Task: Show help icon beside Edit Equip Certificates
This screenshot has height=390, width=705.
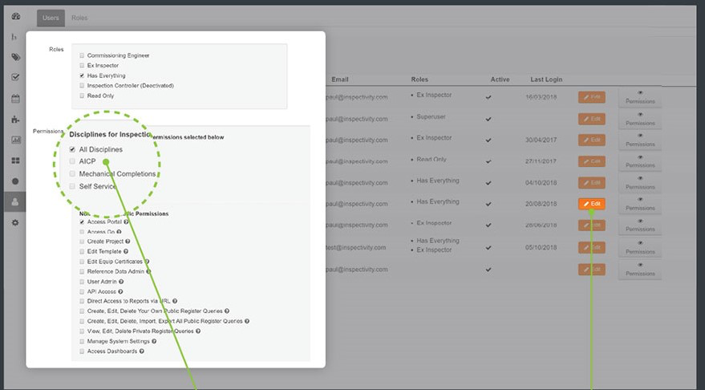Action: pyautogui.click(x=147, y=262)
